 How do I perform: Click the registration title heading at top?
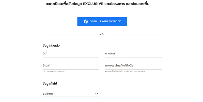click(98, 4)
